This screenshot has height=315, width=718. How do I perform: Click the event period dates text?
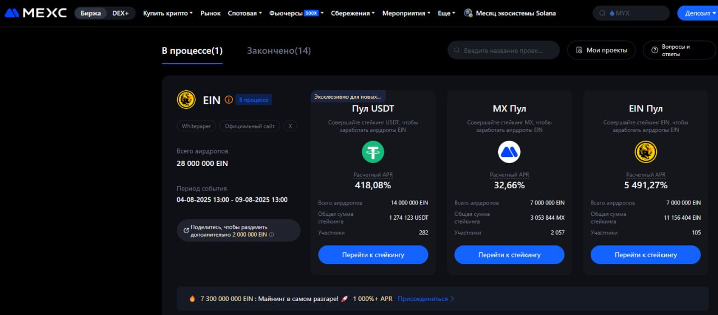(232, 200)
